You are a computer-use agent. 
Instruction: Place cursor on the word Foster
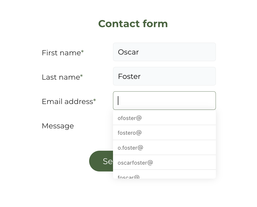[x=129, y=76]
